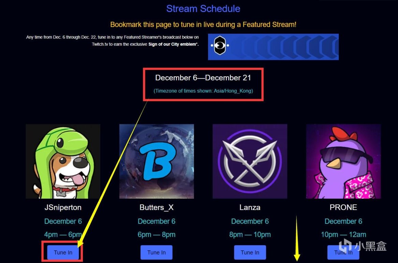Click the JSniperton streamer name
The width and height of the screenshot is (398, 263).
click(63, 207)
